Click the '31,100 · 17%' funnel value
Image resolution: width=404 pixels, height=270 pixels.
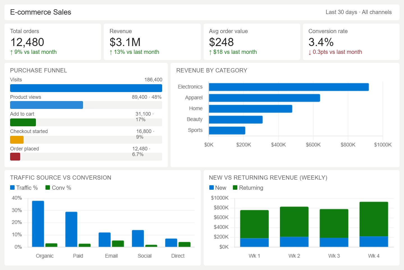click(145, 117)
